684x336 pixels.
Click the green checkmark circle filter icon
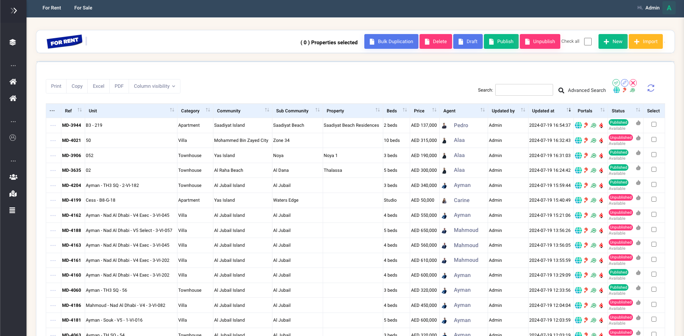(x=616, y=83)
